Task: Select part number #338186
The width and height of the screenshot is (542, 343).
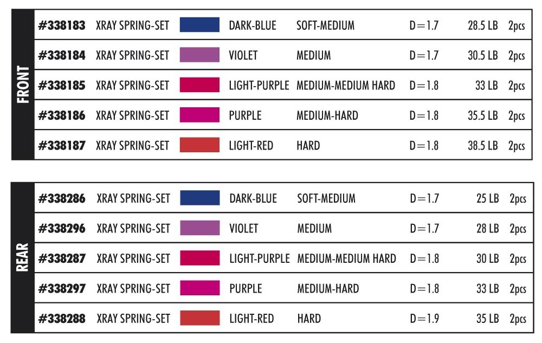Action: click(x=62, y=115)
